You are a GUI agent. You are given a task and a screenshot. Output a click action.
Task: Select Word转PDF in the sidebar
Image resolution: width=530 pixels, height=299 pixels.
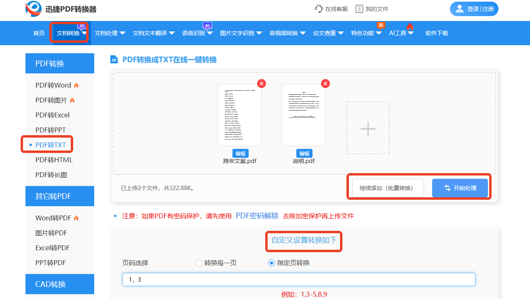click(53, 218)
